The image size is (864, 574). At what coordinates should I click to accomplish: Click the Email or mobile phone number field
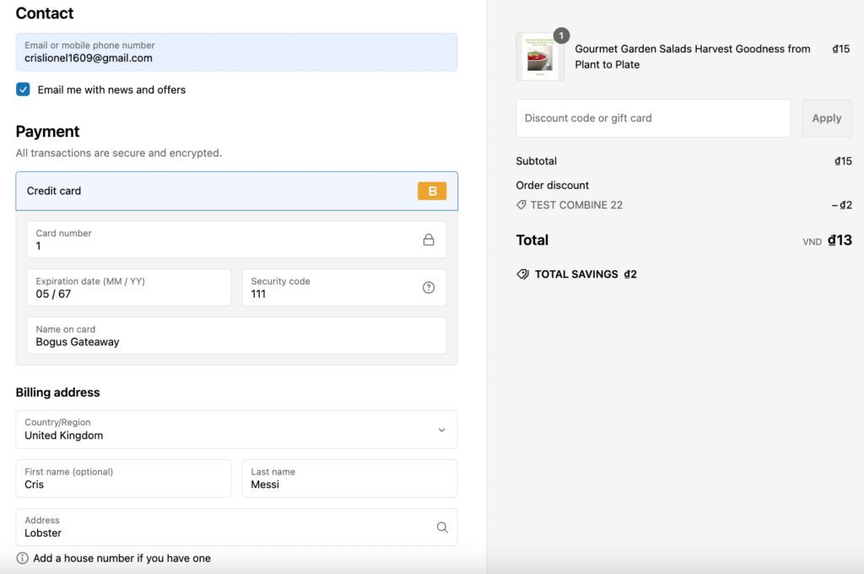[236, 52]
